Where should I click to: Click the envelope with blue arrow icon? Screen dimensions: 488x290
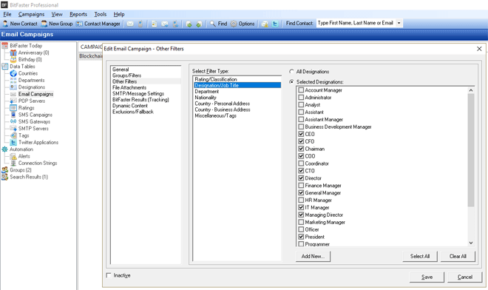pos(165,24)
